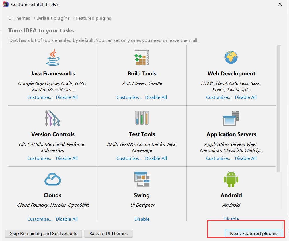Click the Application Servers window icon

[x=231, y=118]
